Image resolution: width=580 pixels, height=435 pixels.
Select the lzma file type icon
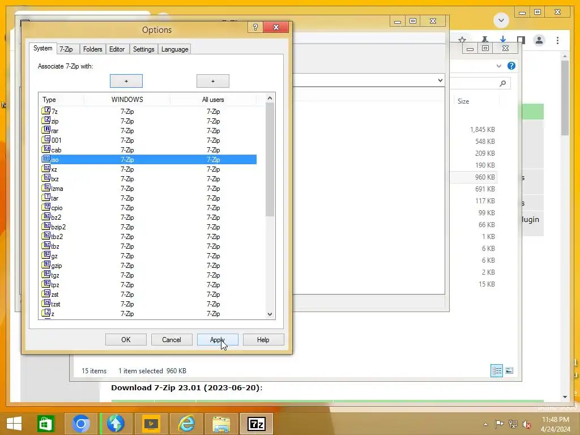click(x=46, y=187)
